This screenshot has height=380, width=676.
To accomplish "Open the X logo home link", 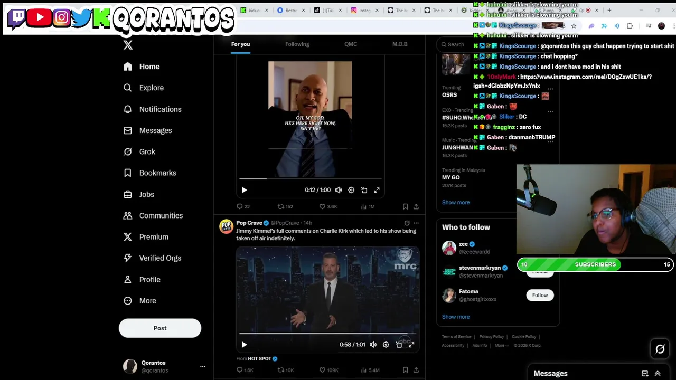I will 128,45.
